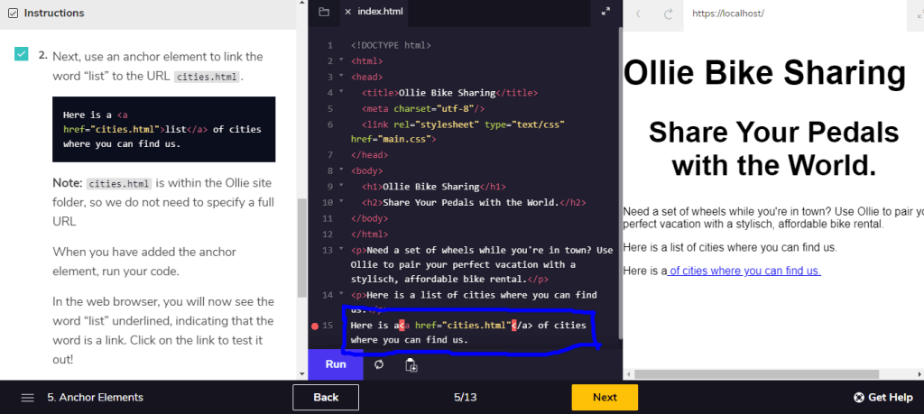
Task: Collapse the head section at line 3
Action: pyautogui.click(x=341, y=78)
